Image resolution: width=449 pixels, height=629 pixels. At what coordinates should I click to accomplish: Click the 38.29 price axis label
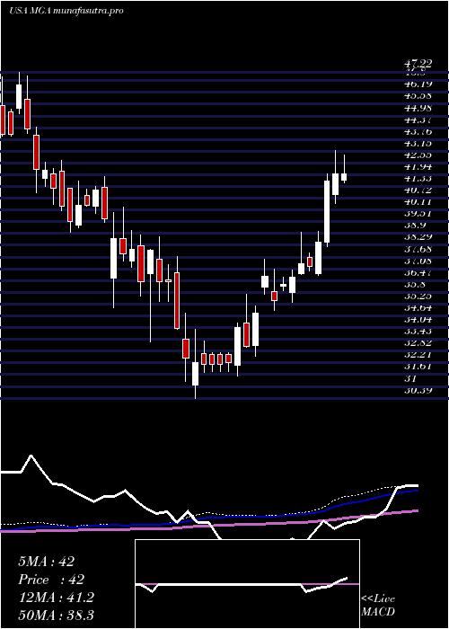(x=418, y=237)
